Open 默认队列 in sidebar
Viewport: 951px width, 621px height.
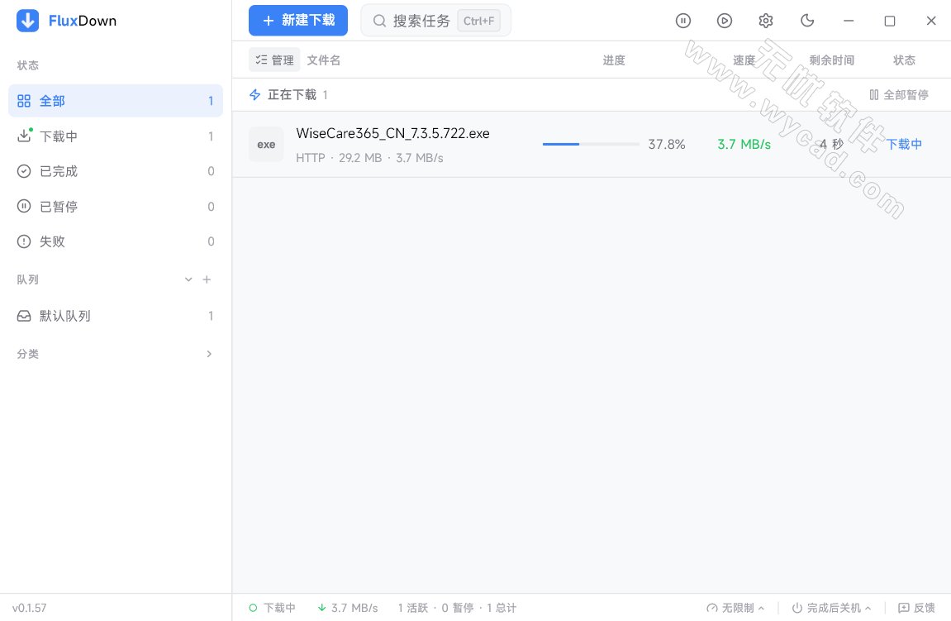115,316
